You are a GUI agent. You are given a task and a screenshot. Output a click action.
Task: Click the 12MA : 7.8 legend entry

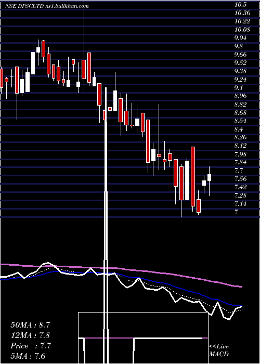click(30, 335)
